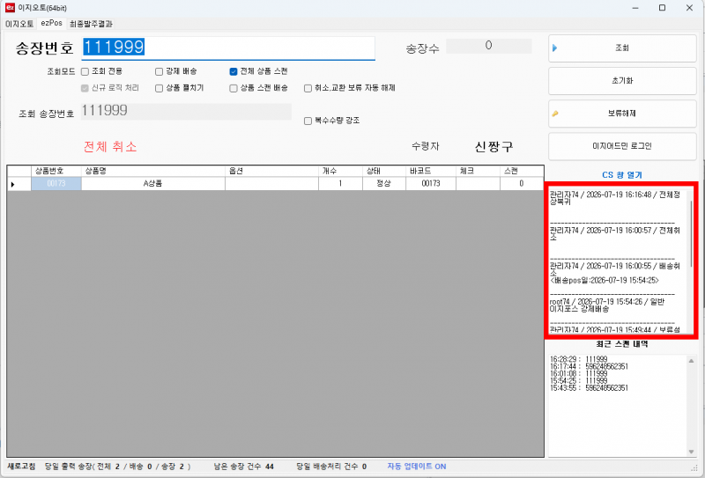Click the recipient name 신짱구

click(x=493, y=146)
